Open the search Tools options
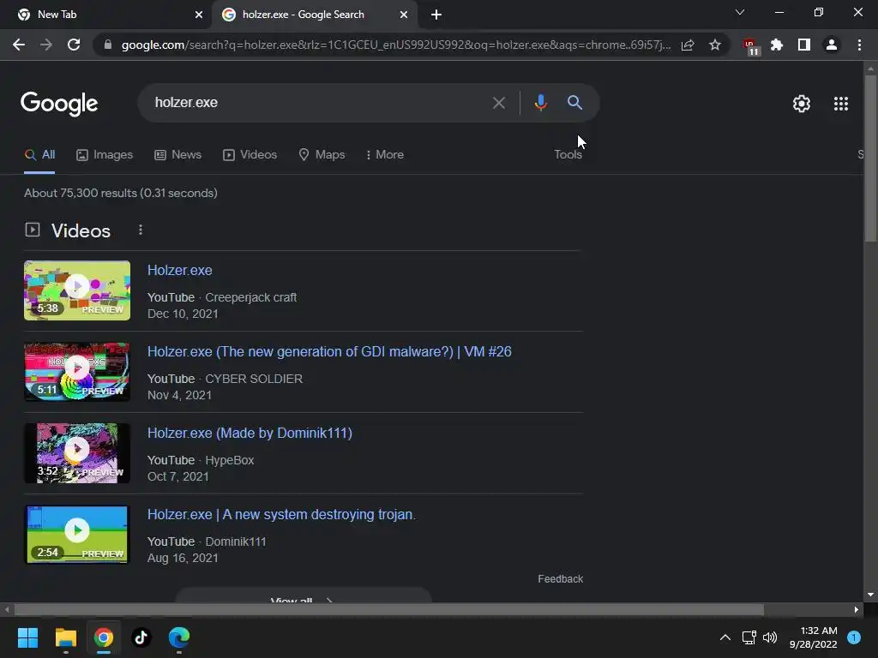Viewport: 878px width, 658px height. point(568,154)
